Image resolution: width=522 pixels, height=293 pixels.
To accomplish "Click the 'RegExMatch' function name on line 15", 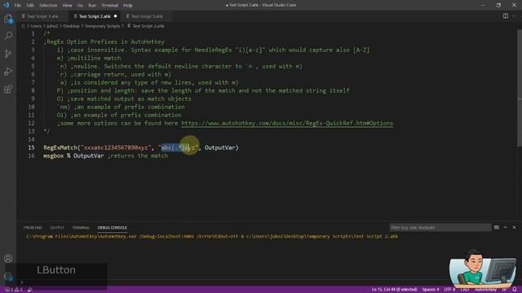I will click(60, 147).
